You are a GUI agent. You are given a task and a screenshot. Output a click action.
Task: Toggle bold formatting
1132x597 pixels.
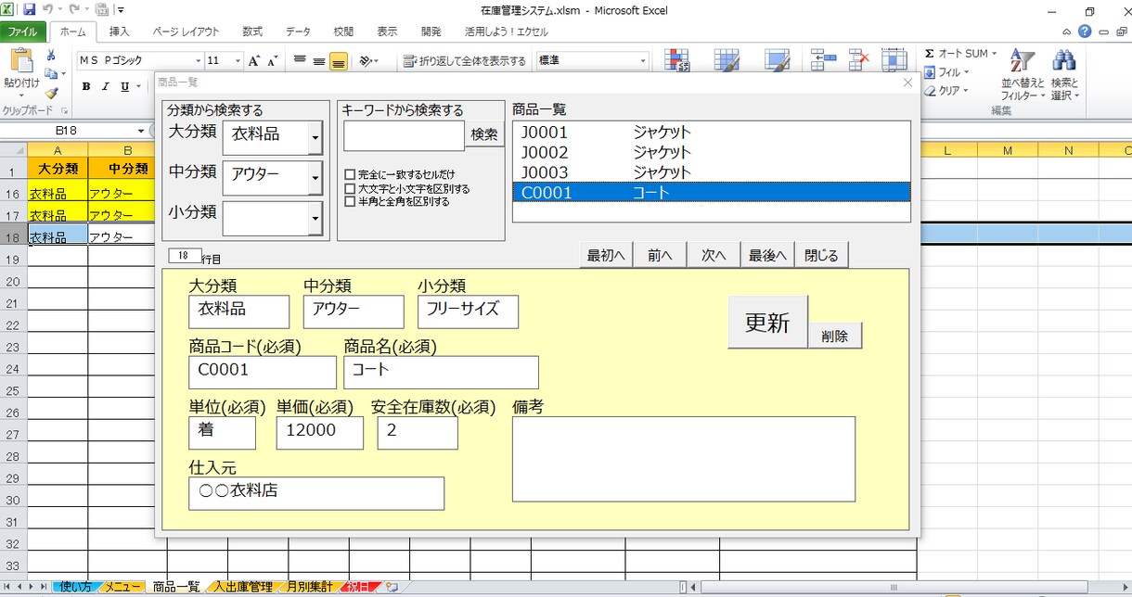[x=86, y=87]
